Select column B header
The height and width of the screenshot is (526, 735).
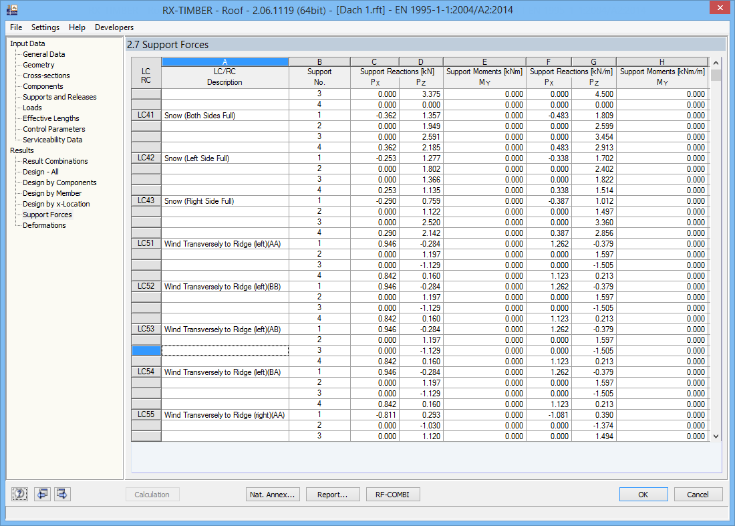coord(319,62)
